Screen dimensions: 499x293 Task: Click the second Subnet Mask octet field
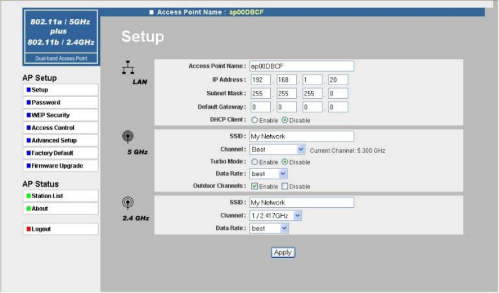(287, 94)
